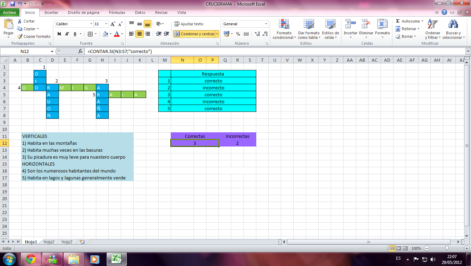
Task: Align text left
Action: (132, 34)
